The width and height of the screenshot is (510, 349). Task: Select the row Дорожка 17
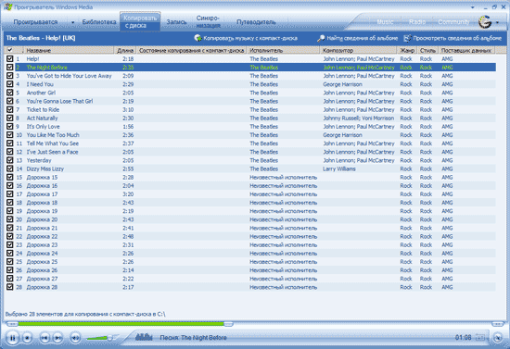255,194
